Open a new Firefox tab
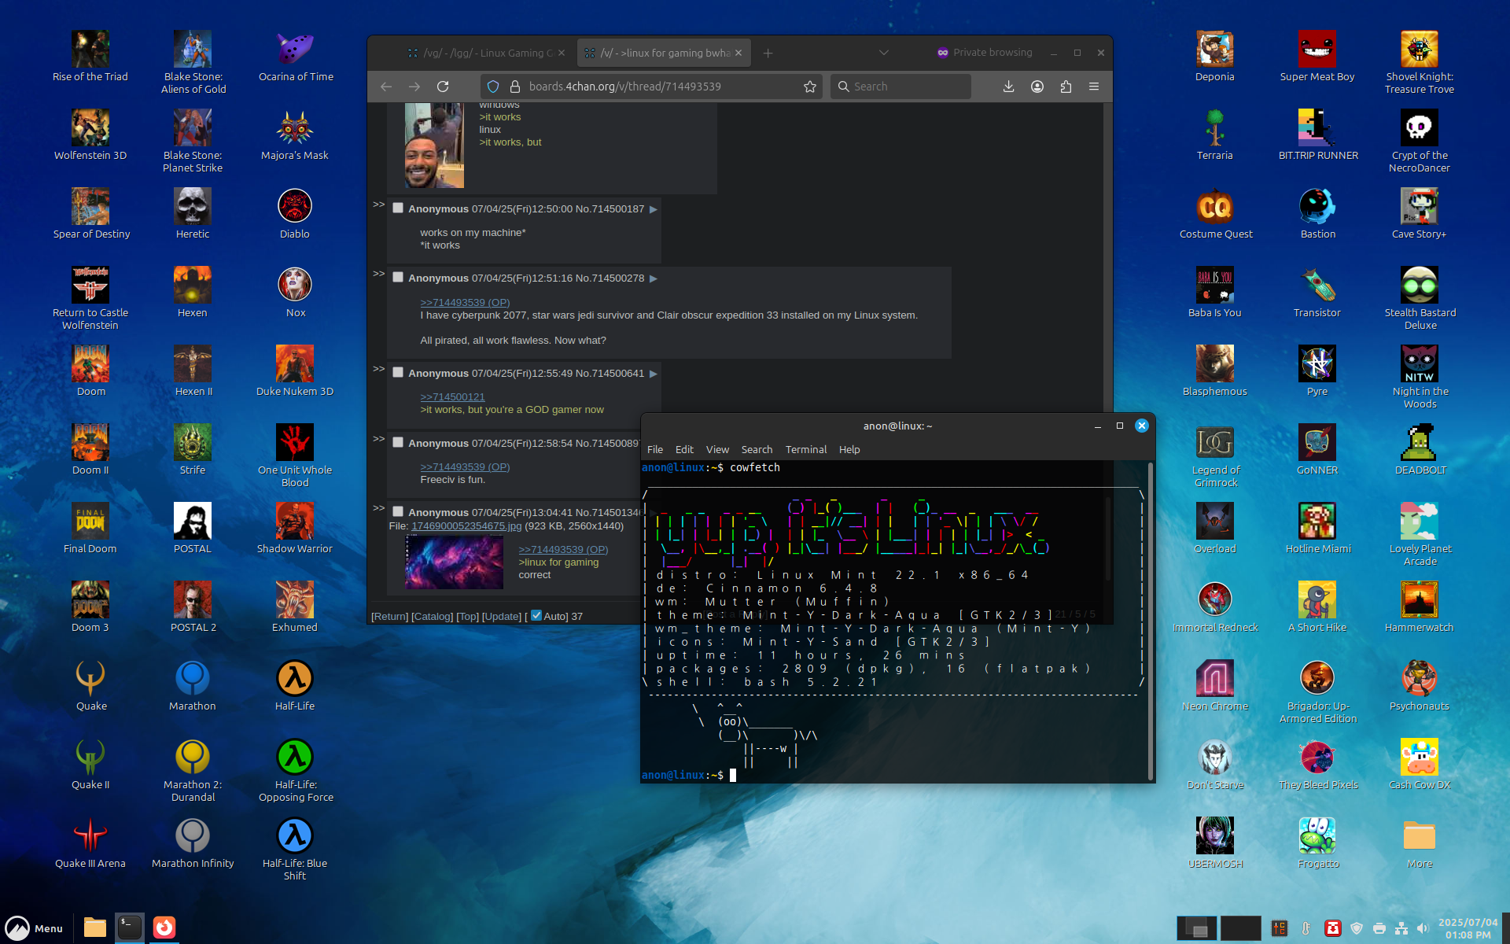 tap(768, 53)
